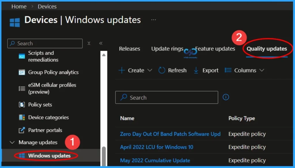Open the ellipsis menu next to page title
Viewport: 295px width, 168px height.
(153, 19)
